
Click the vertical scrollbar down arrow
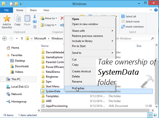point(156,107)
